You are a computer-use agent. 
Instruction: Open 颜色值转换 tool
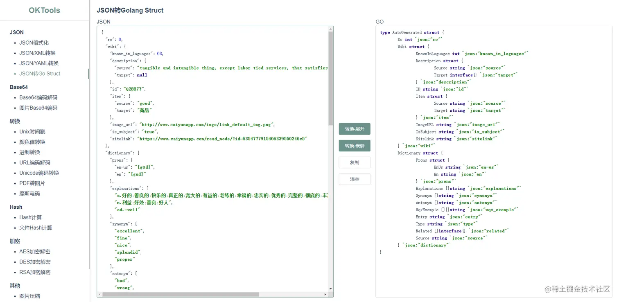coord(32,142)
